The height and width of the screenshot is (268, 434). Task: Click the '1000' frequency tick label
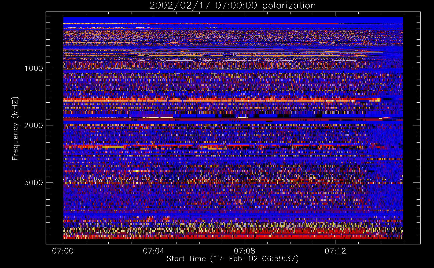(x=34, y=68)
